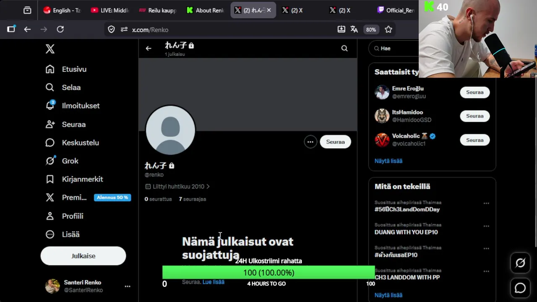Switch to LIVE: Middle YouTube tab
This screenshot has width=537, height=302.
pos(110,10)
